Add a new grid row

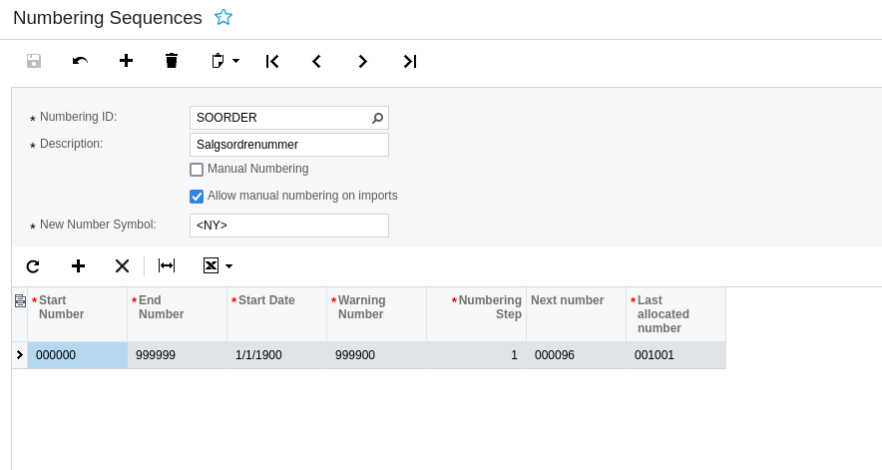(x=78, y=265)
